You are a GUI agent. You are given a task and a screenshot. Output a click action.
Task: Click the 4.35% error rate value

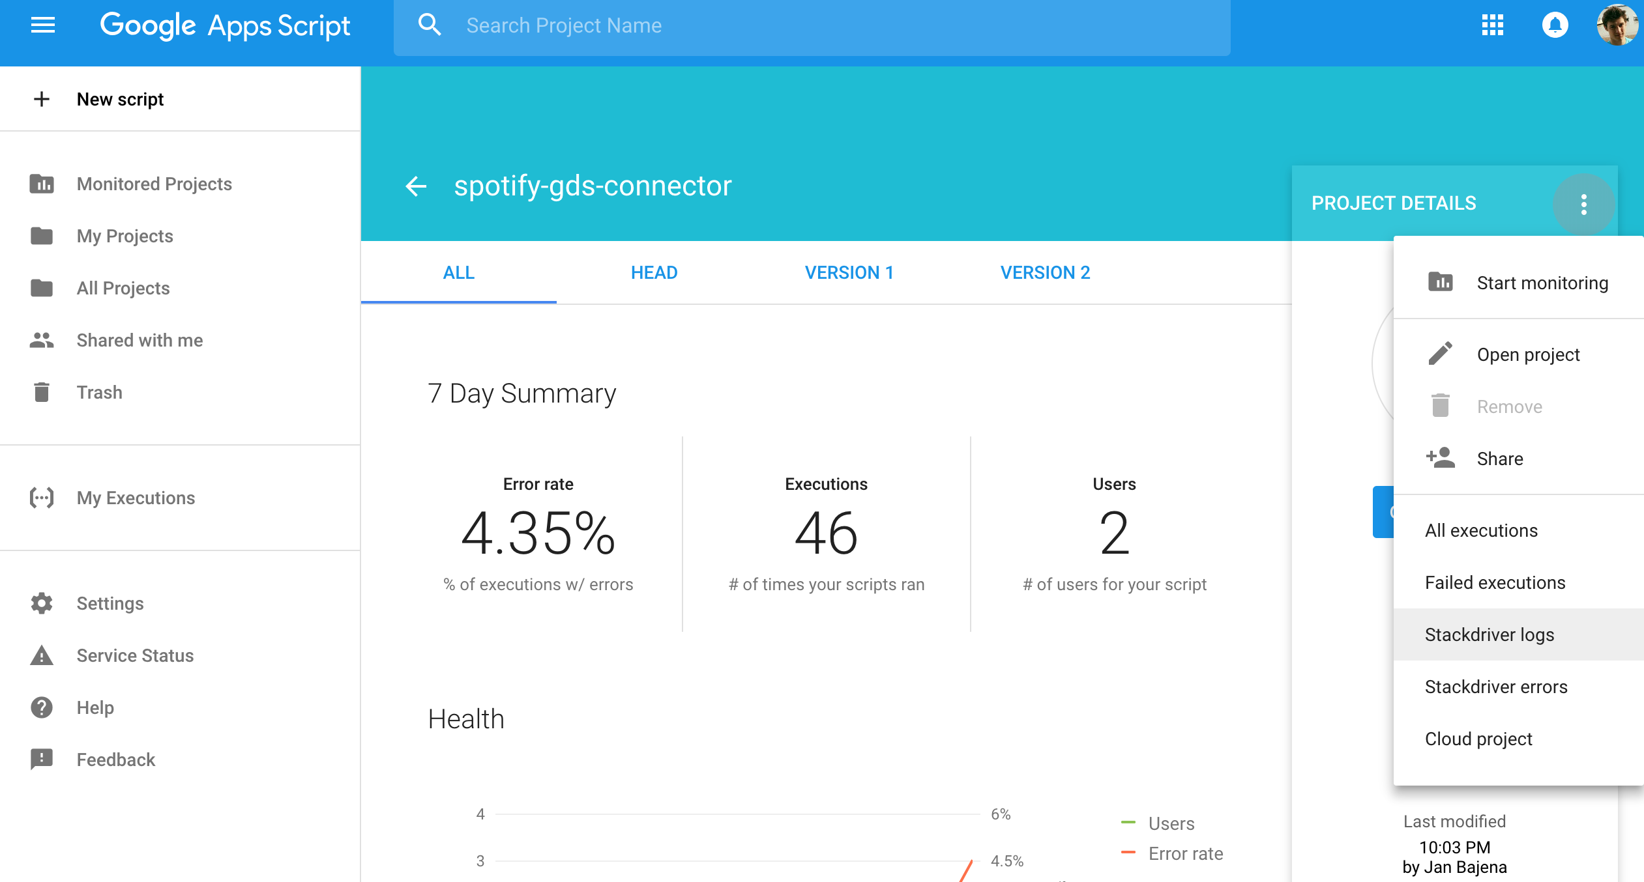538,533
